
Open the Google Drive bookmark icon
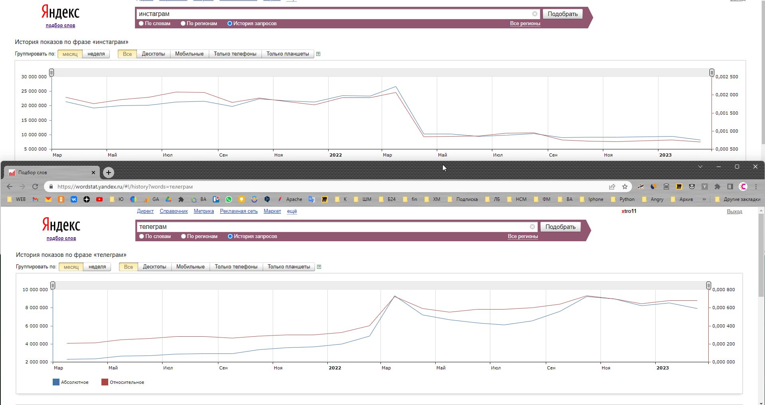pos(168,199)
